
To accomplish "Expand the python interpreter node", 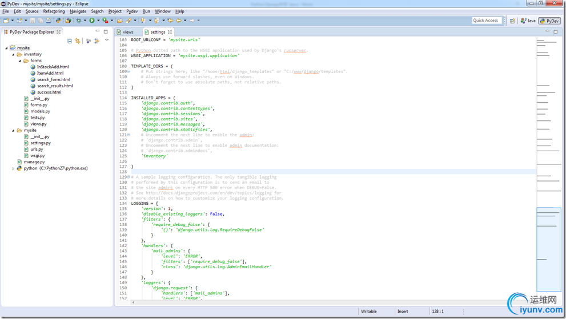I will click(13, 168).
